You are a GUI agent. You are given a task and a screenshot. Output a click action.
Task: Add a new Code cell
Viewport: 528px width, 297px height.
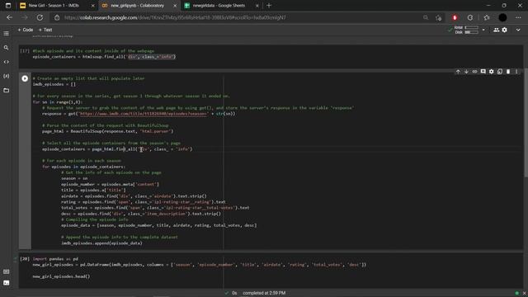coord(26,30)
